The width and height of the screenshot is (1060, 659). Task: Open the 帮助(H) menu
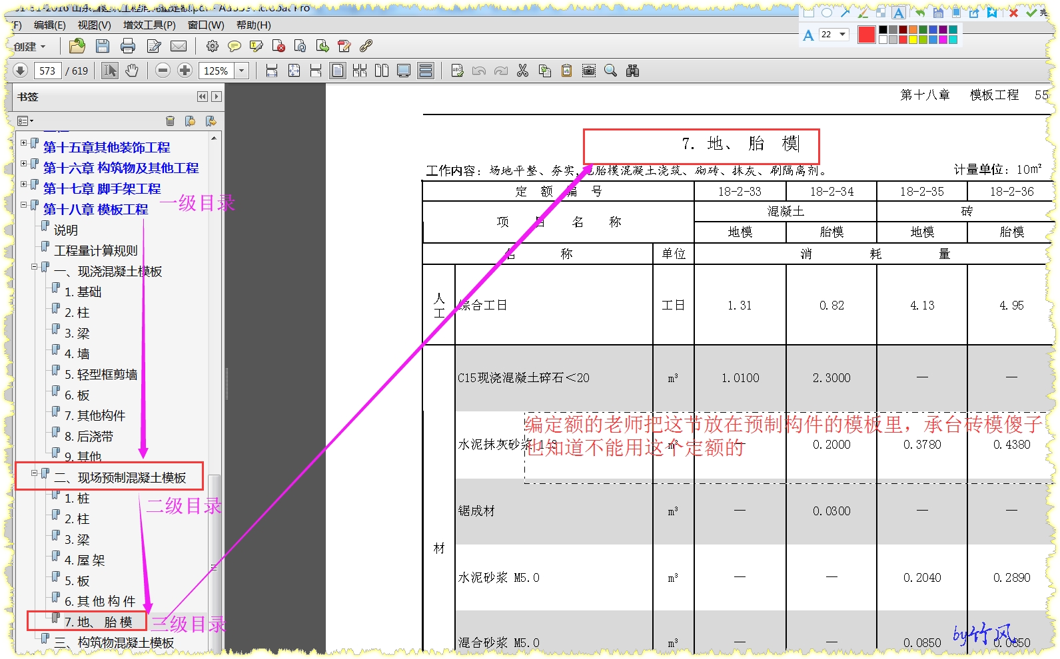click(253, 25)
